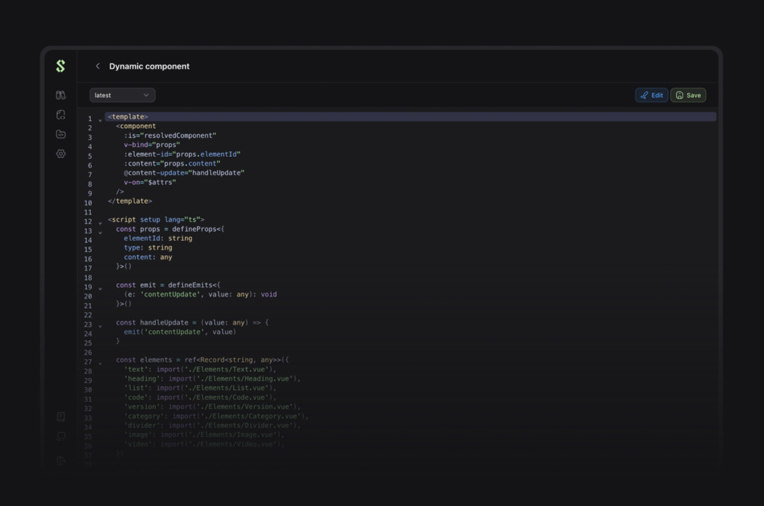Open the 'latest' version dropdown
Screen dimensions: 764x506
click(122, 95)
